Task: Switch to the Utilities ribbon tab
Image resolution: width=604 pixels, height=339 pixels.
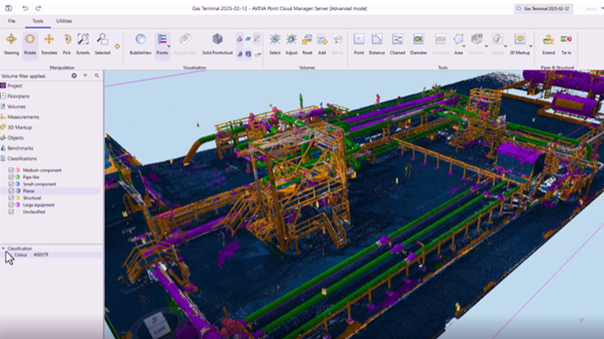Action: 64,21
